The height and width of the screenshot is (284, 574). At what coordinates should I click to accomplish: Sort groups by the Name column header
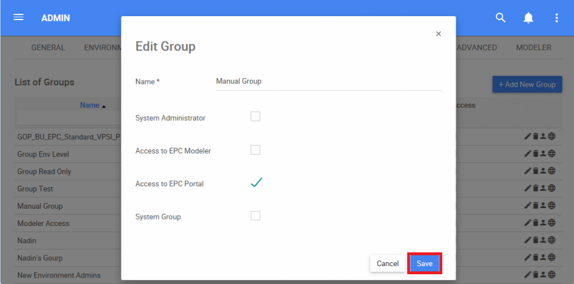coord(90,105)
